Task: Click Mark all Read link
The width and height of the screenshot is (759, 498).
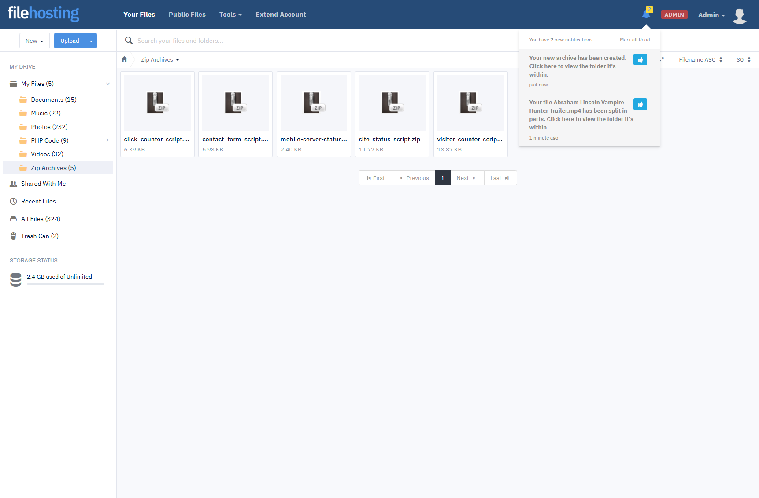Action: [634, 40]
